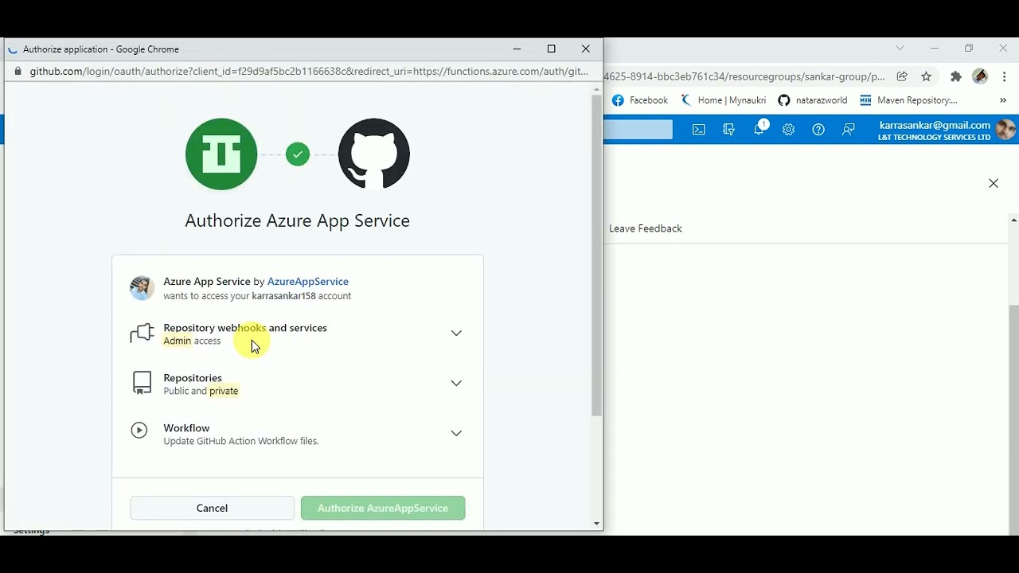
Task: Open Facebook bookmark in background Chrome
Action: point(640,100)
